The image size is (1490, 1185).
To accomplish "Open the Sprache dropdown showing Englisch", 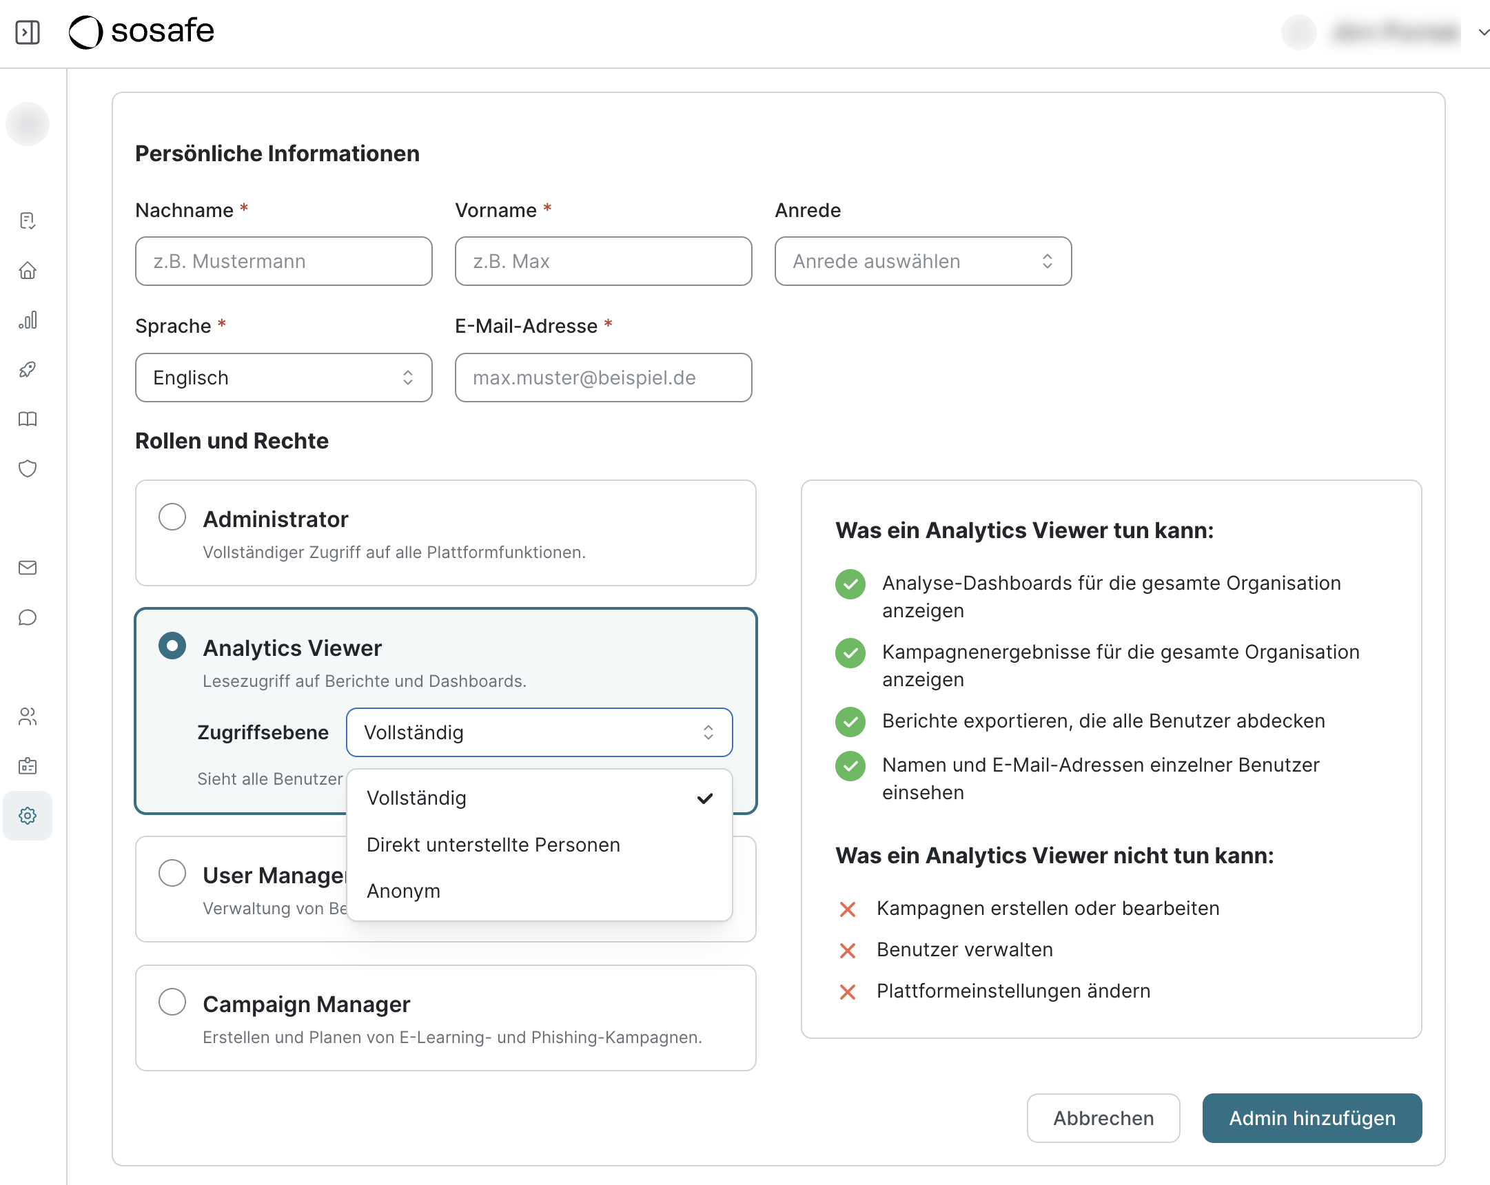I will (x=283, y=378).
